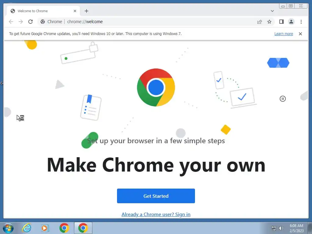The image size is (312, 234).
Task: Expand the tab search dropdown arrow
Action: 272,11
